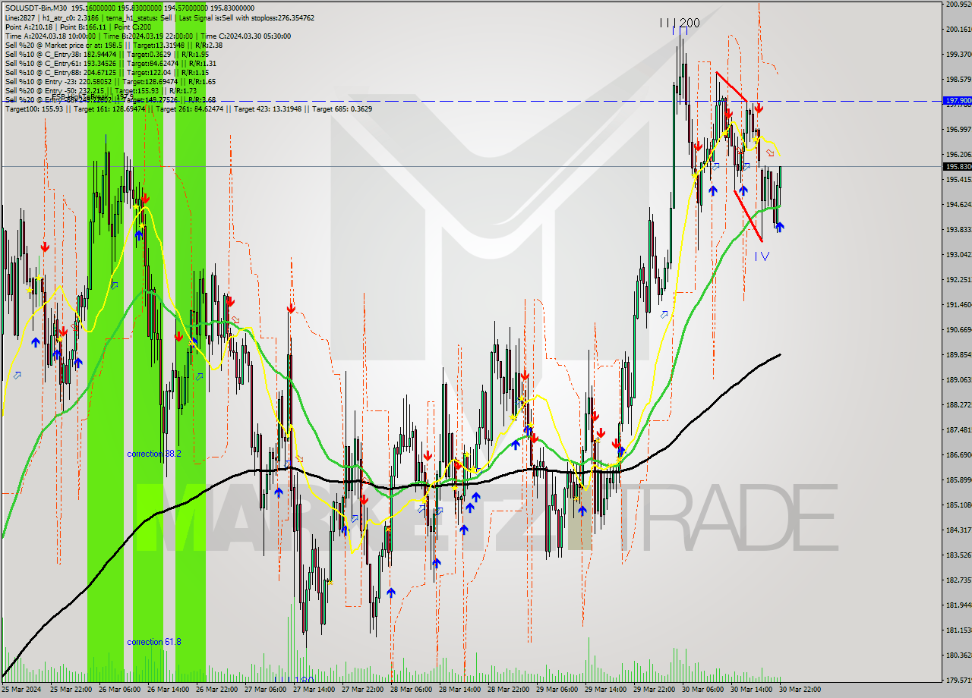The height and width of the screenshot is (698, 972).
Task: Click the 187.481 price axis label
Action: 958,429
